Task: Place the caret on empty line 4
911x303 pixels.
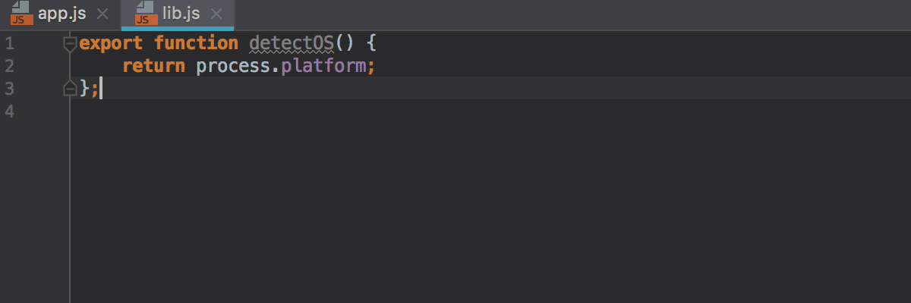Action: 228,111
